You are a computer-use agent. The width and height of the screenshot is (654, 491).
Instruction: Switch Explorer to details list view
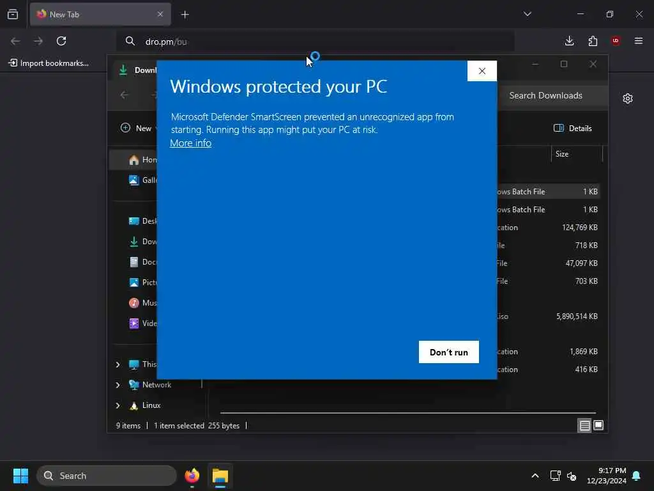pyautogui.click(x=584, y=425)
